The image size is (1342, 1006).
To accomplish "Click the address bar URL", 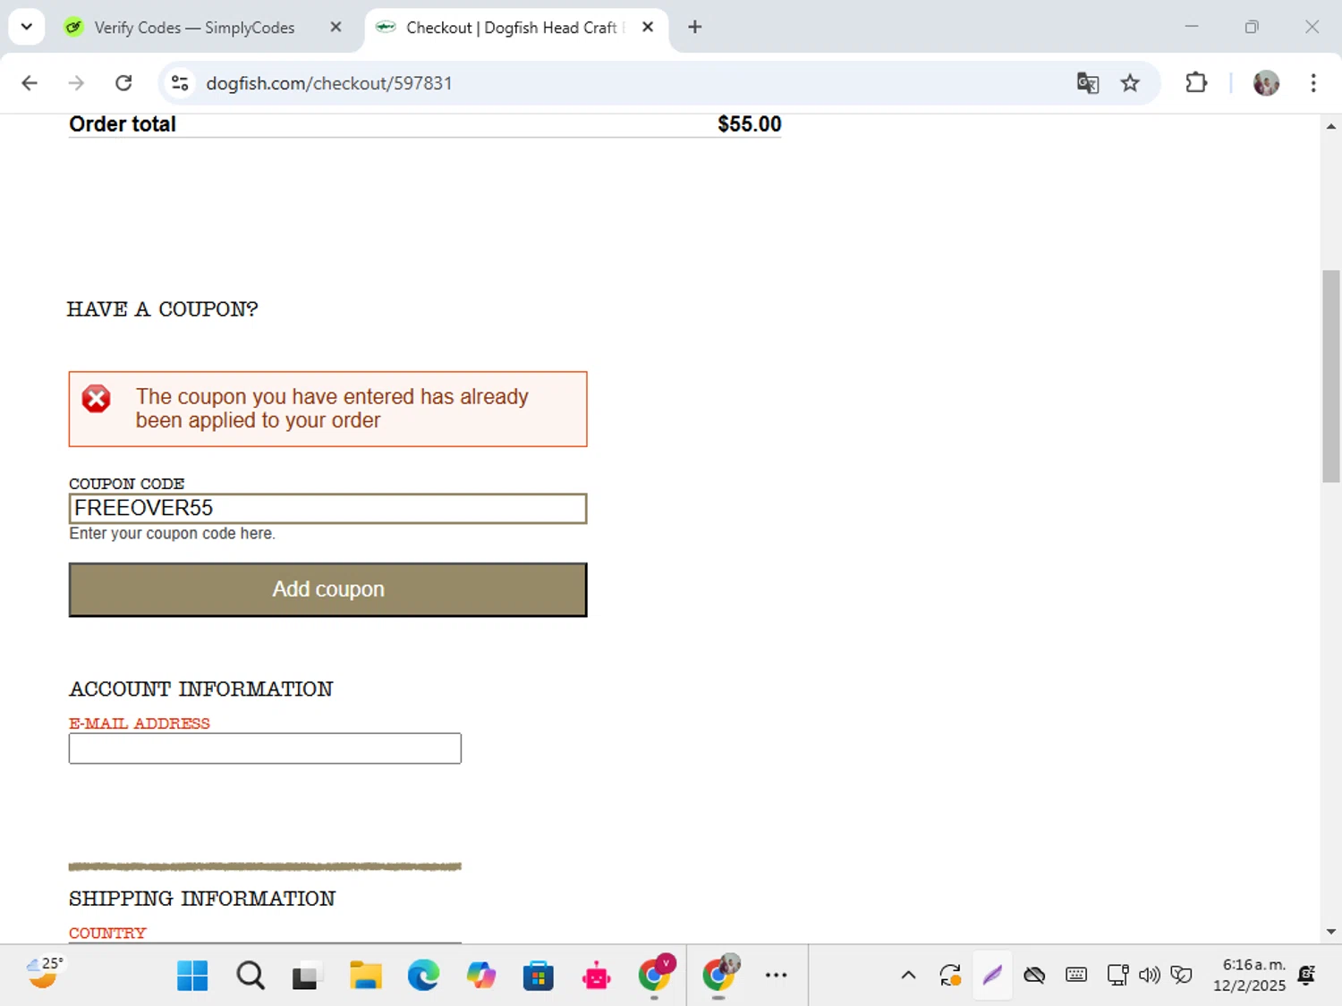I will (x=329, y=83).
